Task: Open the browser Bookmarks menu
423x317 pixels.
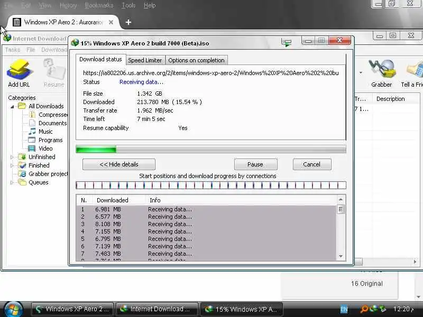Action: (x=99, y=5)
